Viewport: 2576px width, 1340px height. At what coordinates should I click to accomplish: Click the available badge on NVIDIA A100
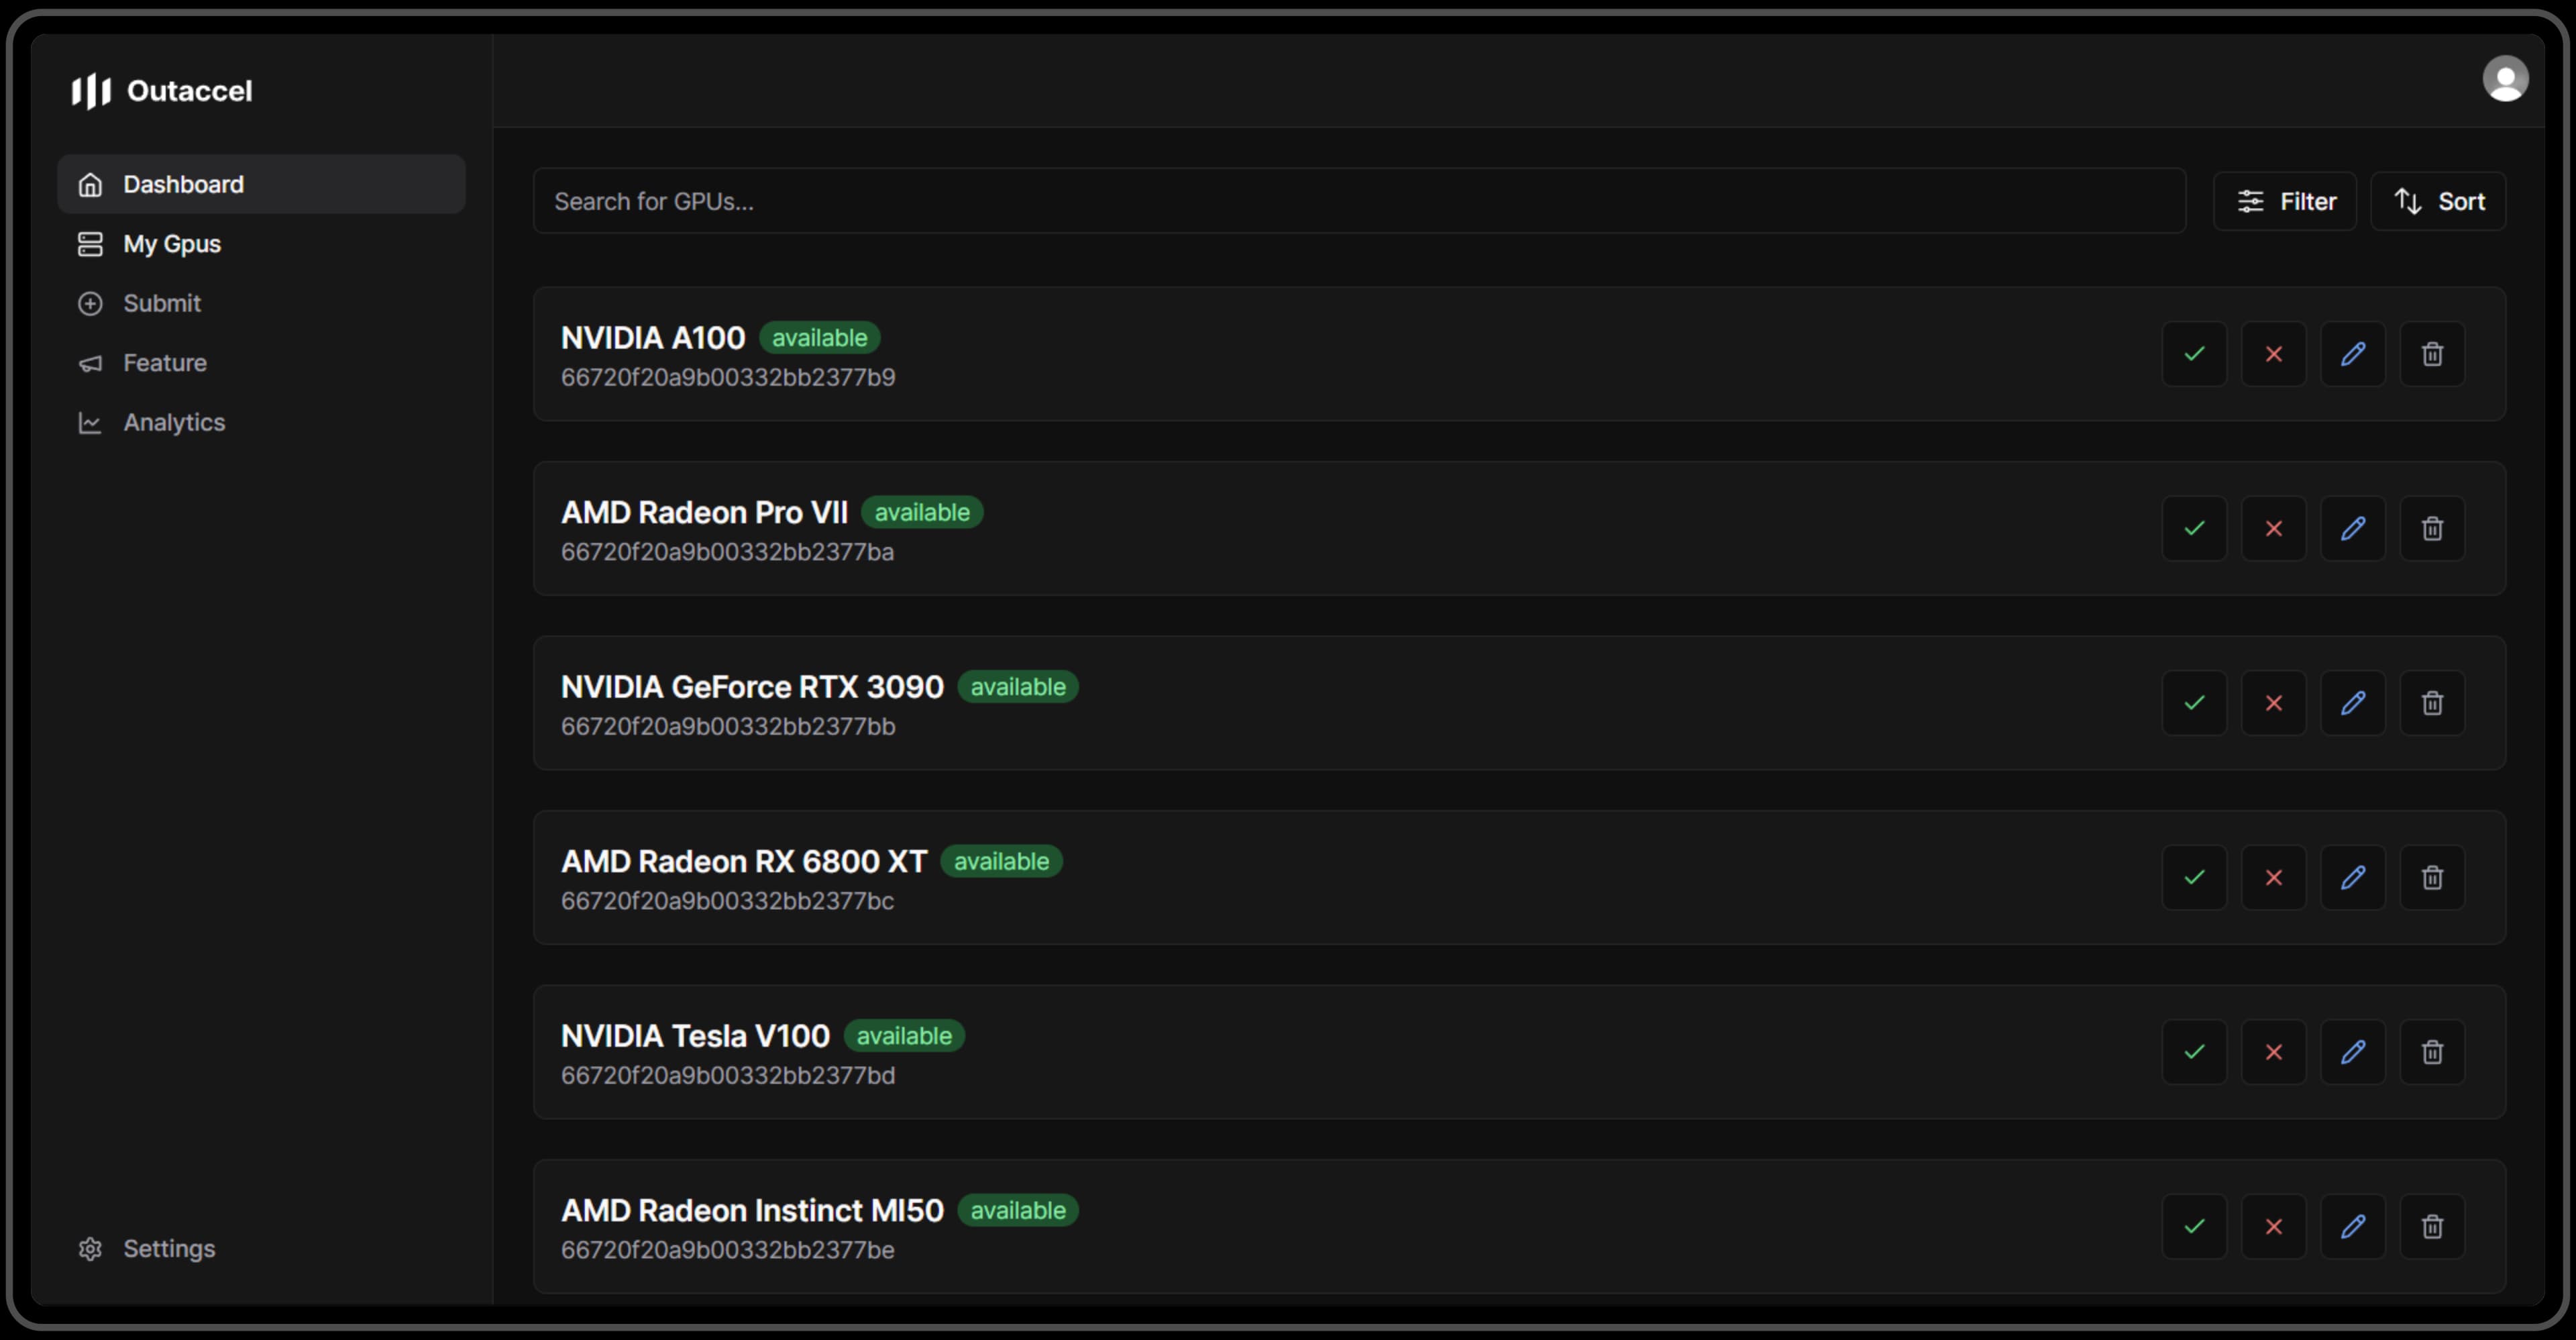[820, 338]
